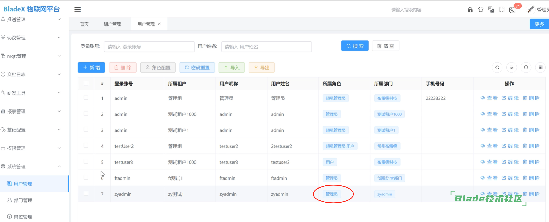Focus the 登录账号 input field
Screen dimensions: 549x222
click(149, 47)
